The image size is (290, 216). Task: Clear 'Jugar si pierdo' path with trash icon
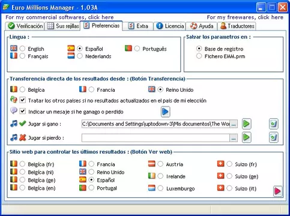click(x=274, y=137)
